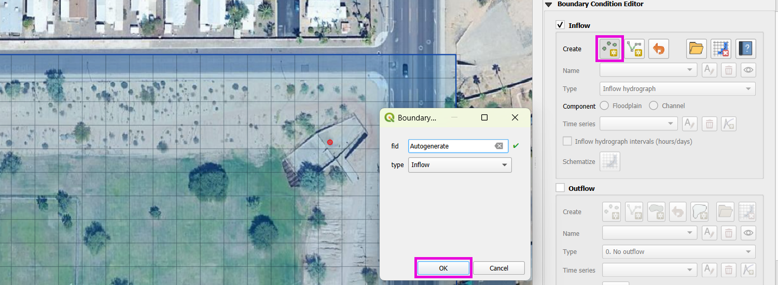
Task: Click Cancel in the Boundary dialog
Action: click(498, 268)
